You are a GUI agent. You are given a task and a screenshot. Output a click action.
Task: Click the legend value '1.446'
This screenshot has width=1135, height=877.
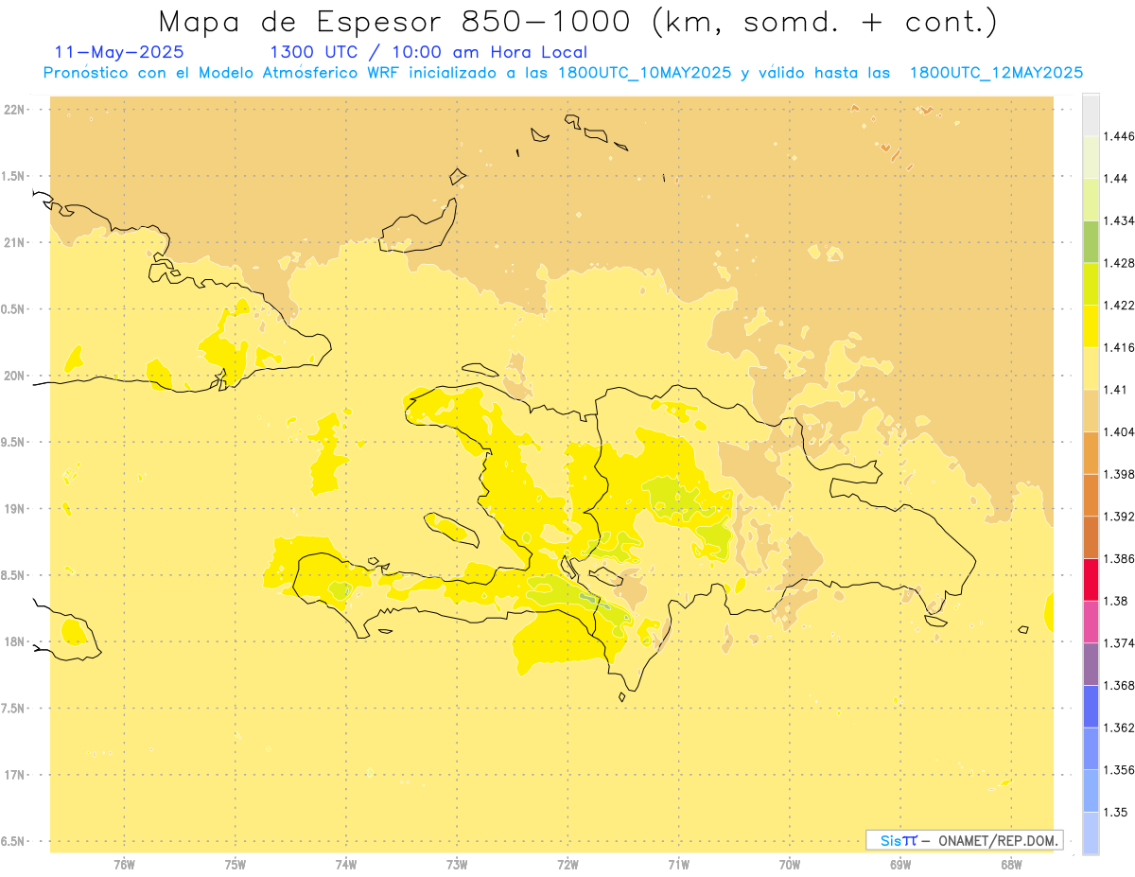click(x=1118, y=137)
